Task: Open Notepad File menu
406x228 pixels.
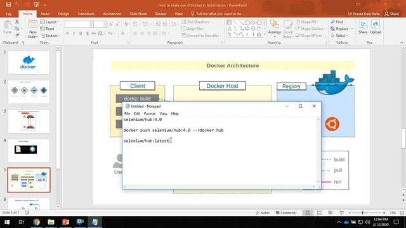Action: click(127, 114)
